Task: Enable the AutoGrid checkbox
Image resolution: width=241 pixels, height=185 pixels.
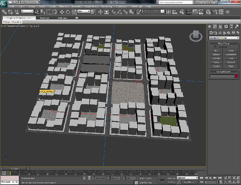Action: click(x=215, y=47)
